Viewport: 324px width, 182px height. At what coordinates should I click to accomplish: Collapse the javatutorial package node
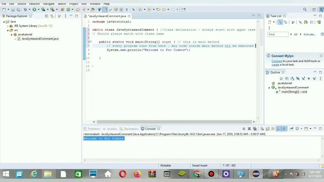[12, 35]
